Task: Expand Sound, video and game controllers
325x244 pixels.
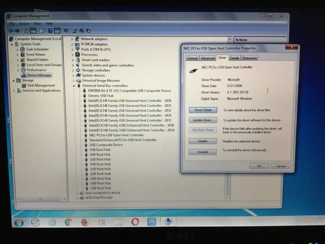Action: coord(73,65)
